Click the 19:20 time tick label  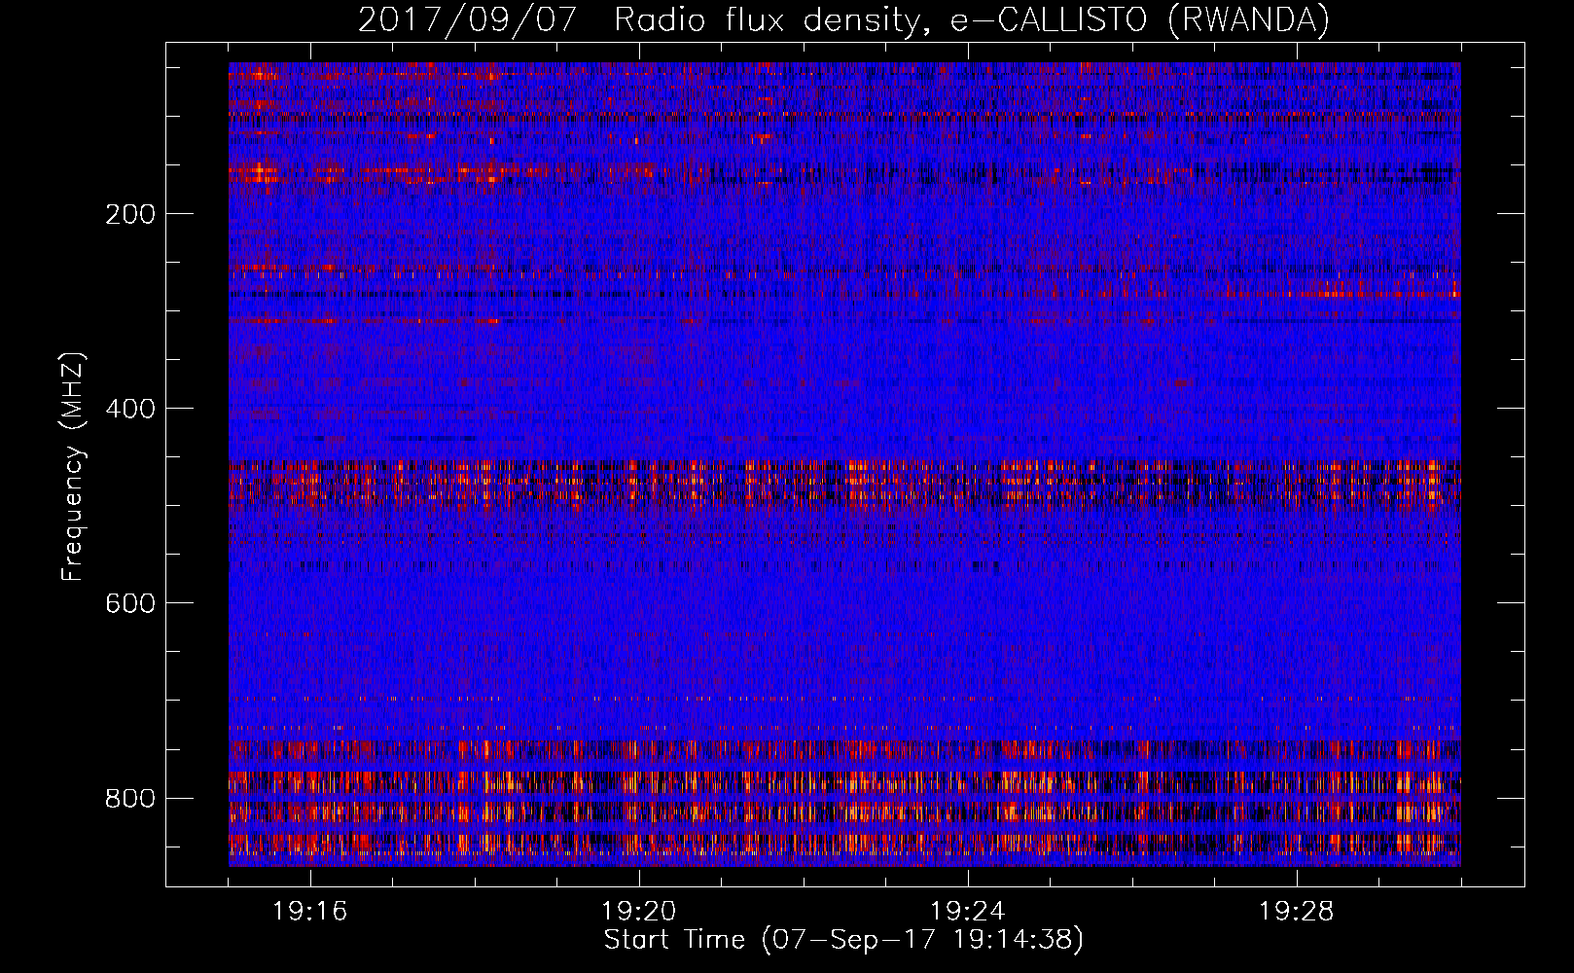[x=639, y=912]
